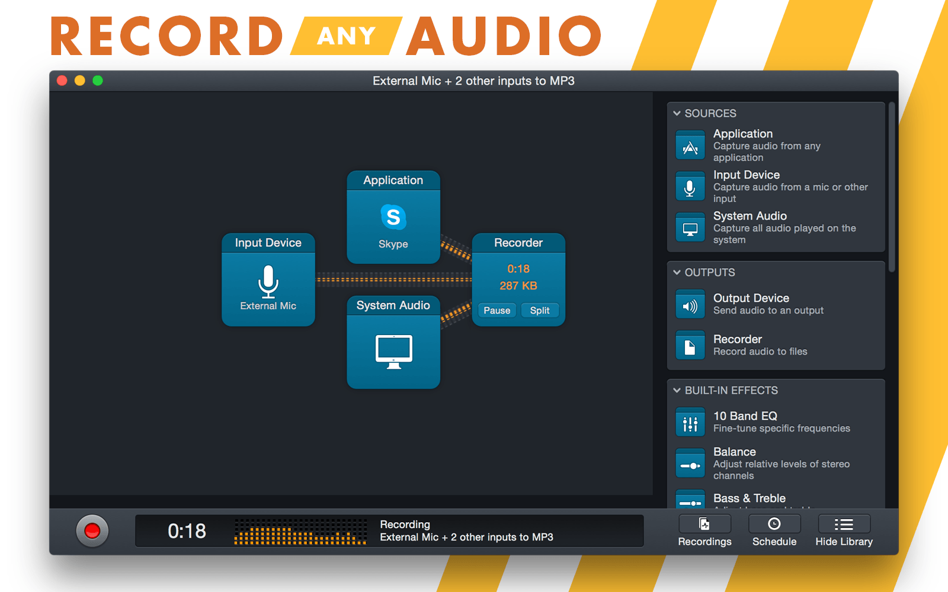Image resolution: width=948 pixels, height=592 pixels.
Task: Click 'Fine-tune specific frequencies' description
Action: [782, 428]
